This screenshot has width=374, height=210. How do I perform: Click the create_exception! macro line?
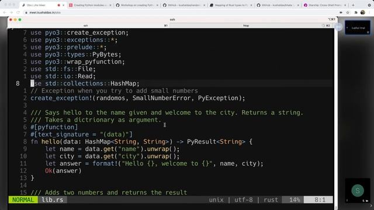click(x=138, y=98)
